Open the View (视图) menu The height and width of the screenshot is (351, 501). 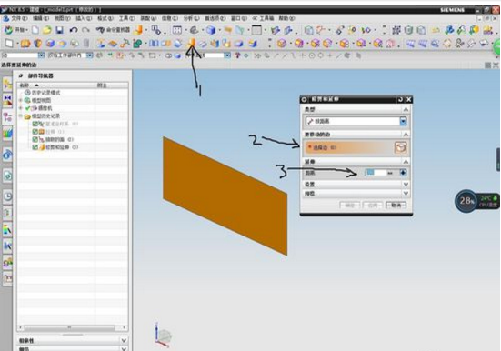63,18
